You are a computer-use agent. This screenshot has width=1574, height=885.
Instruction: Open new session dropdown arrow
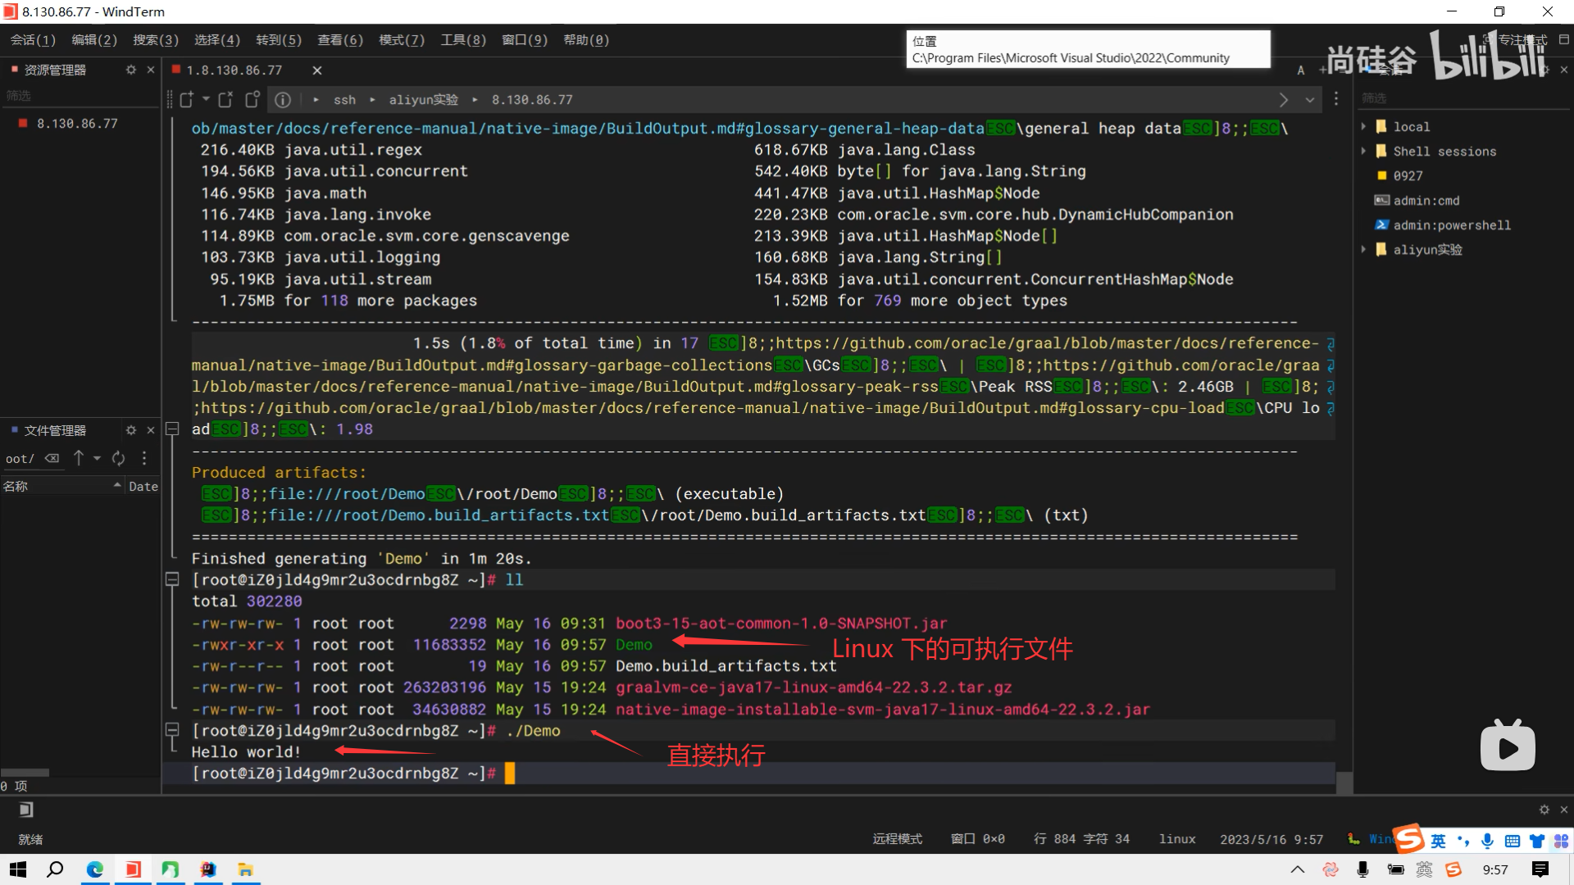coord(206,99)
